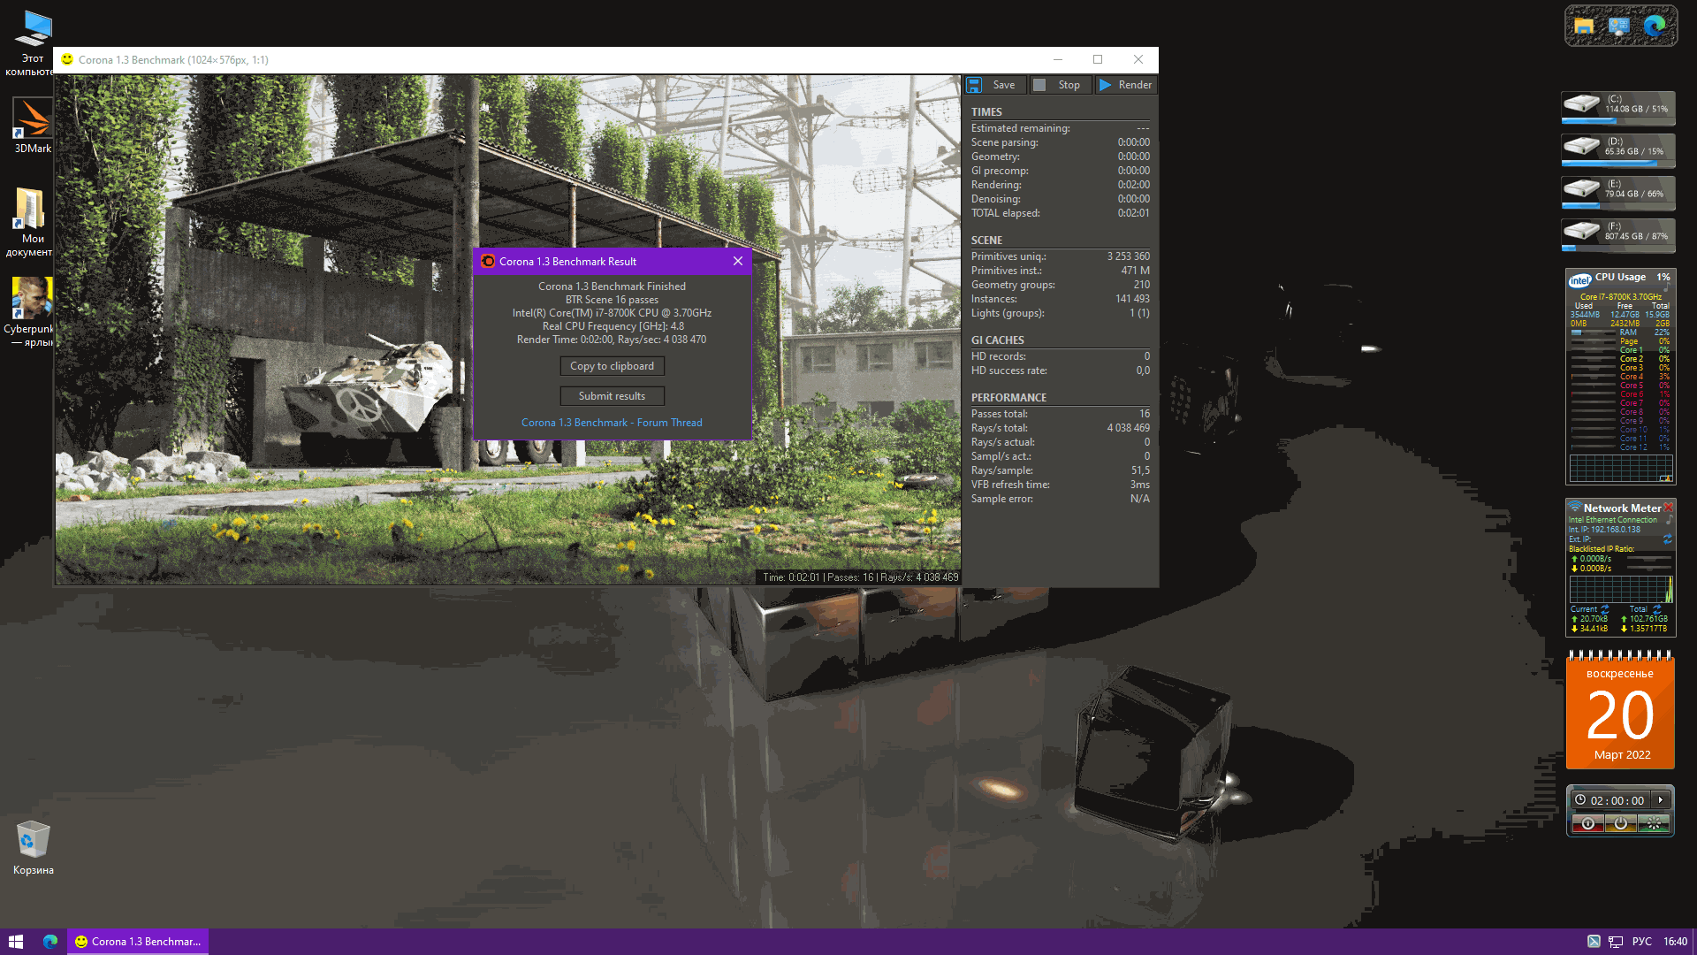Click Copy to clipboard button

[612, 366]
